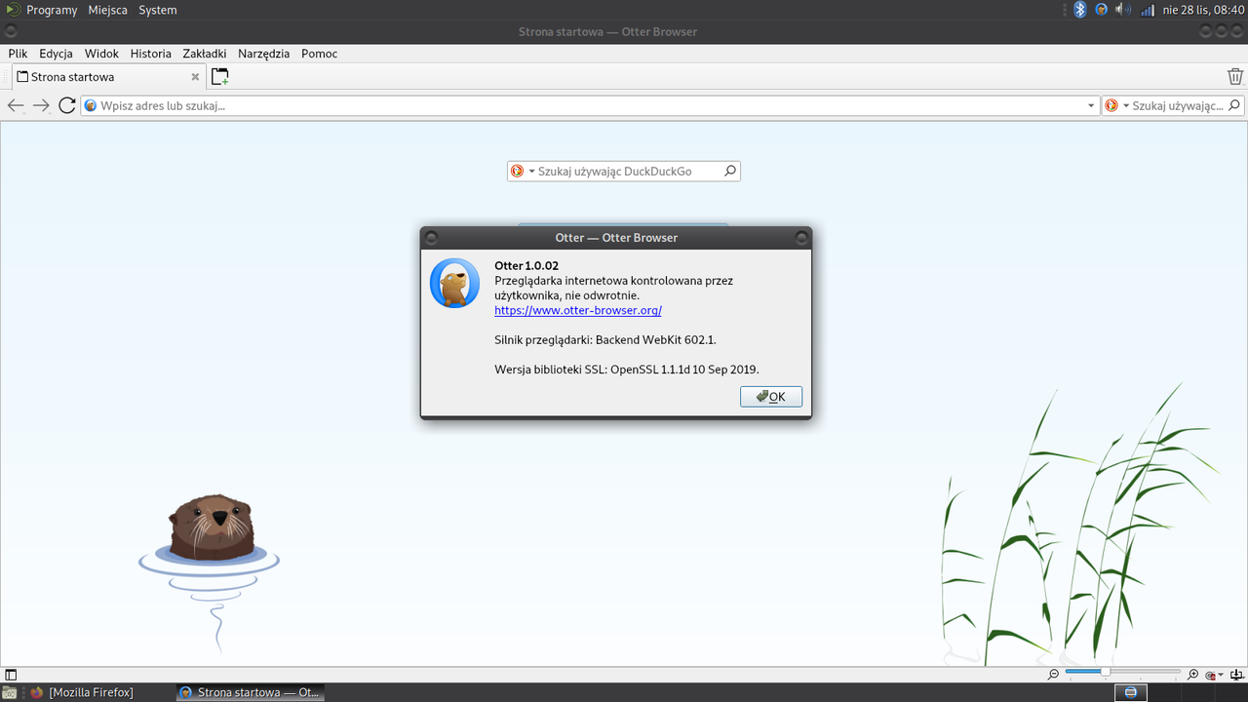The width and height of the screenshot is (1248, 702).
Task: Click the sidebar panel toggle in the status bar
Action: [11, 675]
